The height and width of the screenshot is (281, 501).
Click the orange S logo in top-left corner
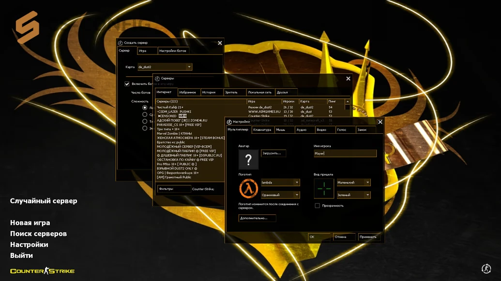click(x=27, y=28)
